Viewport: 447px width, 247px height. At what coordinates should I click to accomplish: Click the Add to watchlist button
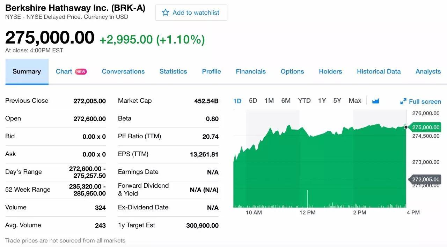(191, 13)
